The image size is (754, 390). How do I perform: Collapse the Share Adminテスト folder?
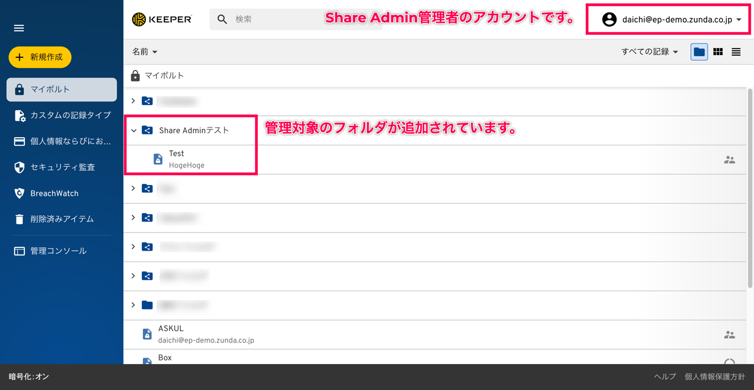tap(133, 130)
